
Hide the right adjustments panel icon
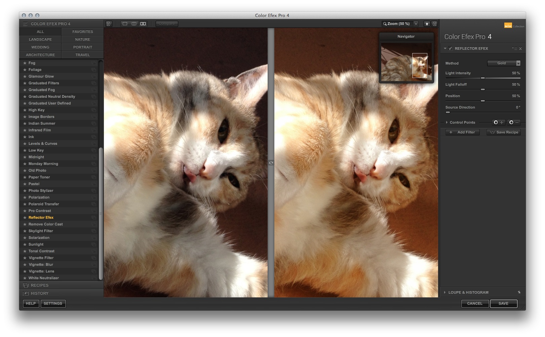pyautogui.click(x=434, y=24)
